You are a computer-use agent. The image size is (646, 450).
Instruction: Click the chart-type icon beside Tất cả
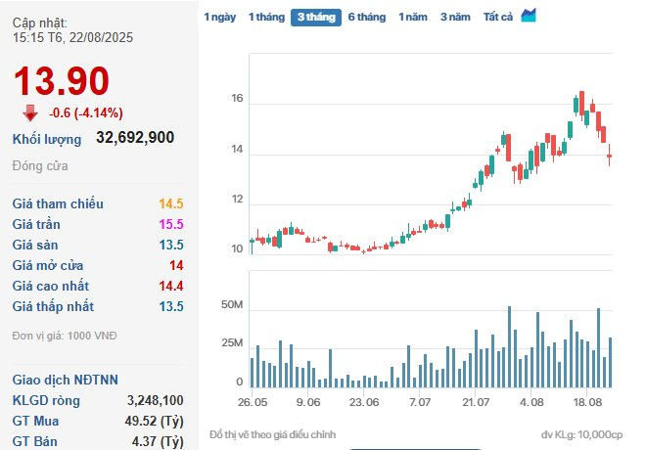[529, 16]
